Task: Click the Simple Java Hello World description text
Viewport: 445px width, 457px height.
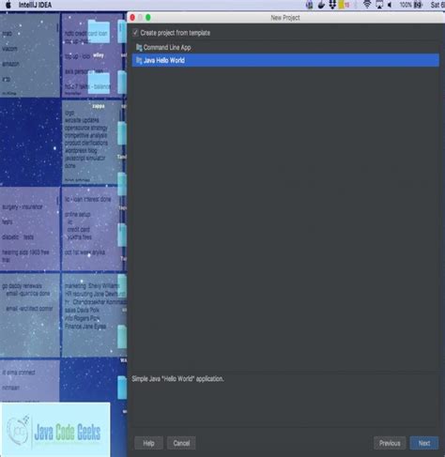Action: tap(177, 379)
